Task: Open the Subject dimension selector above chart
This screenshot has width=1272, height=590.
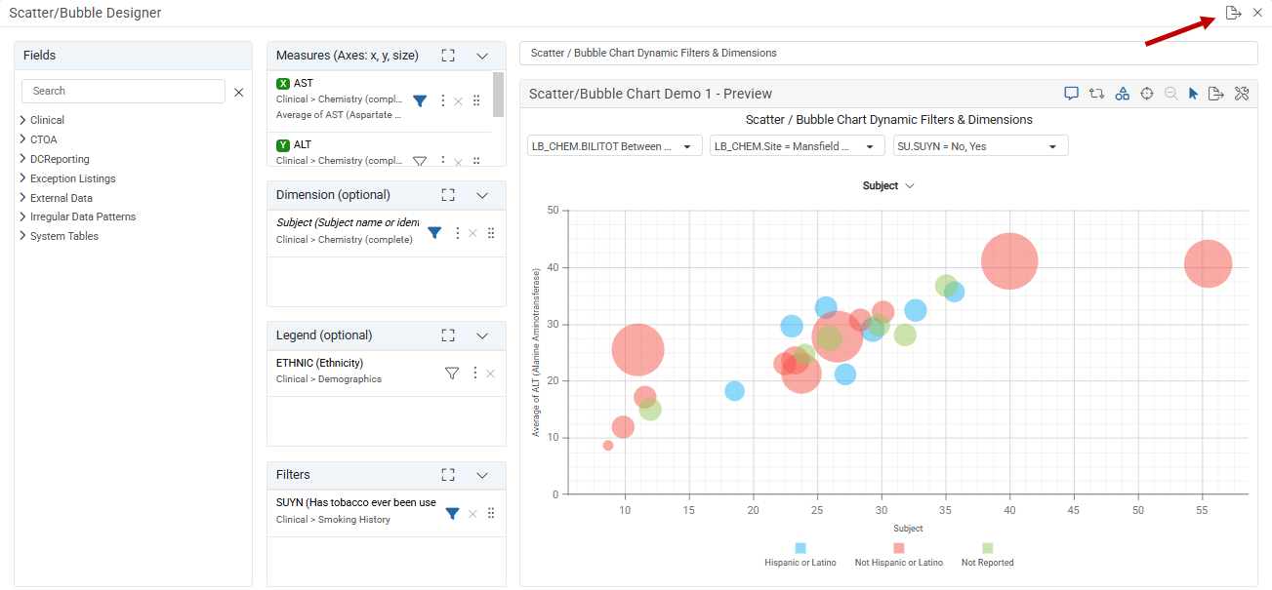Action: click(888, 185)
